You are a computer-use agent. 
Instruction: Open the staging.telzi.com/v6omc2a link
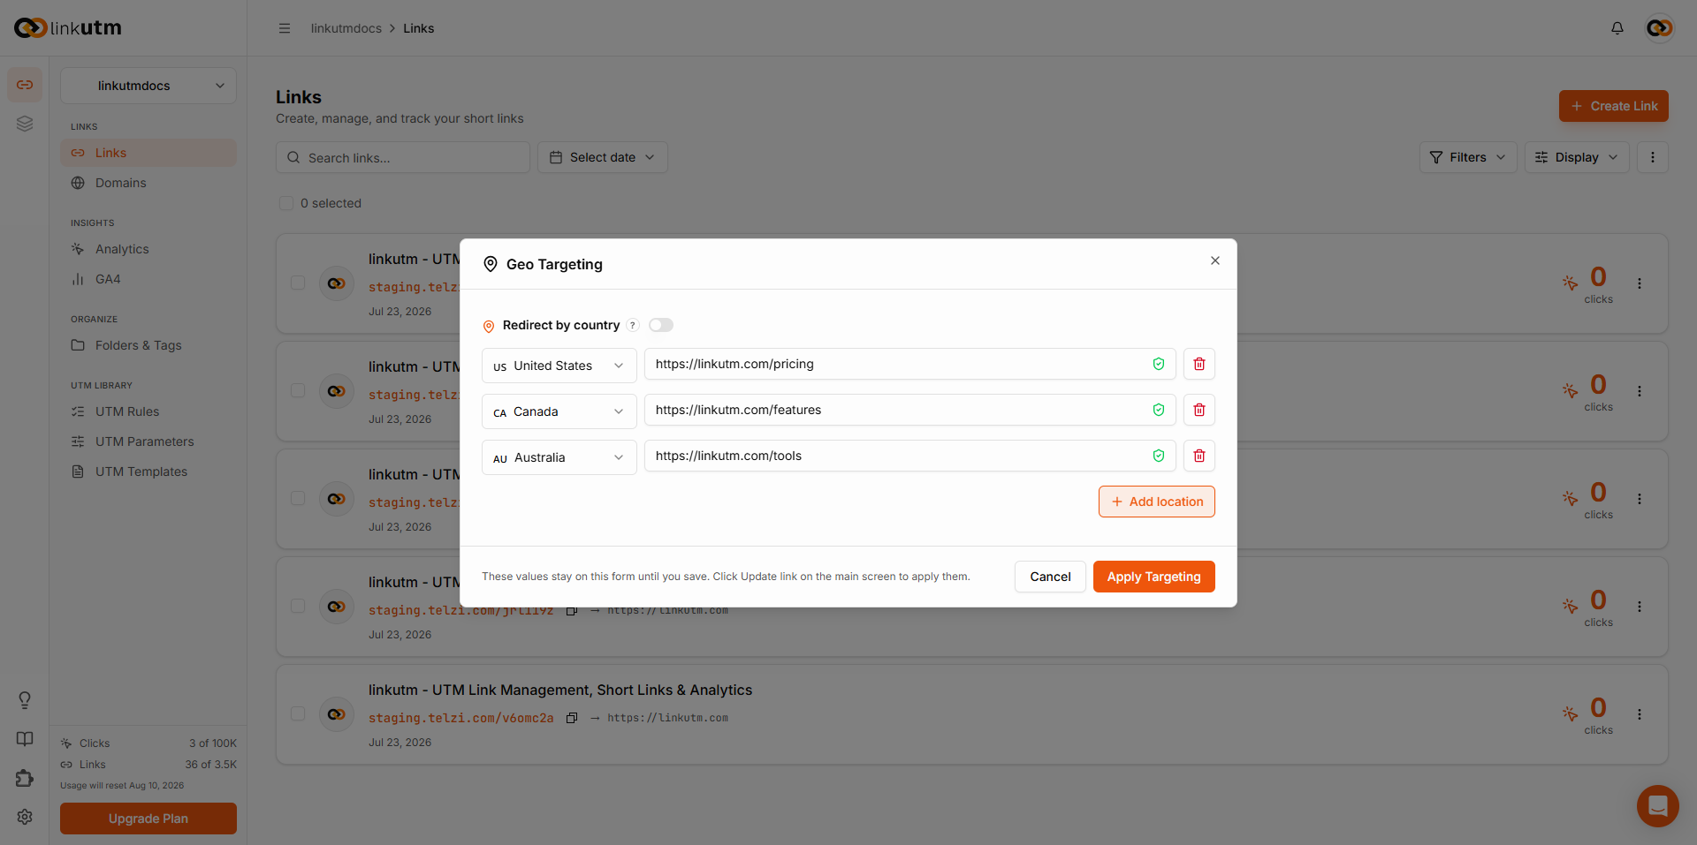point(460,718)
